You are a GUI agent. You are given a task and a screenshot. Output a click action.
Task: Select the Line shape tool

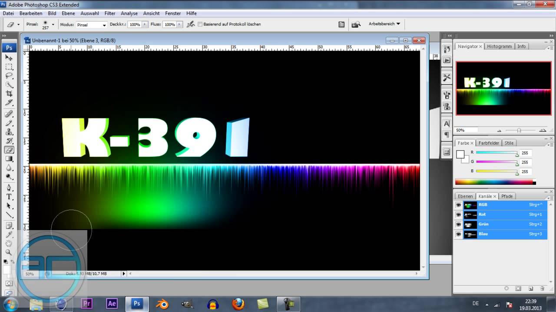click(x=9, y=215)
